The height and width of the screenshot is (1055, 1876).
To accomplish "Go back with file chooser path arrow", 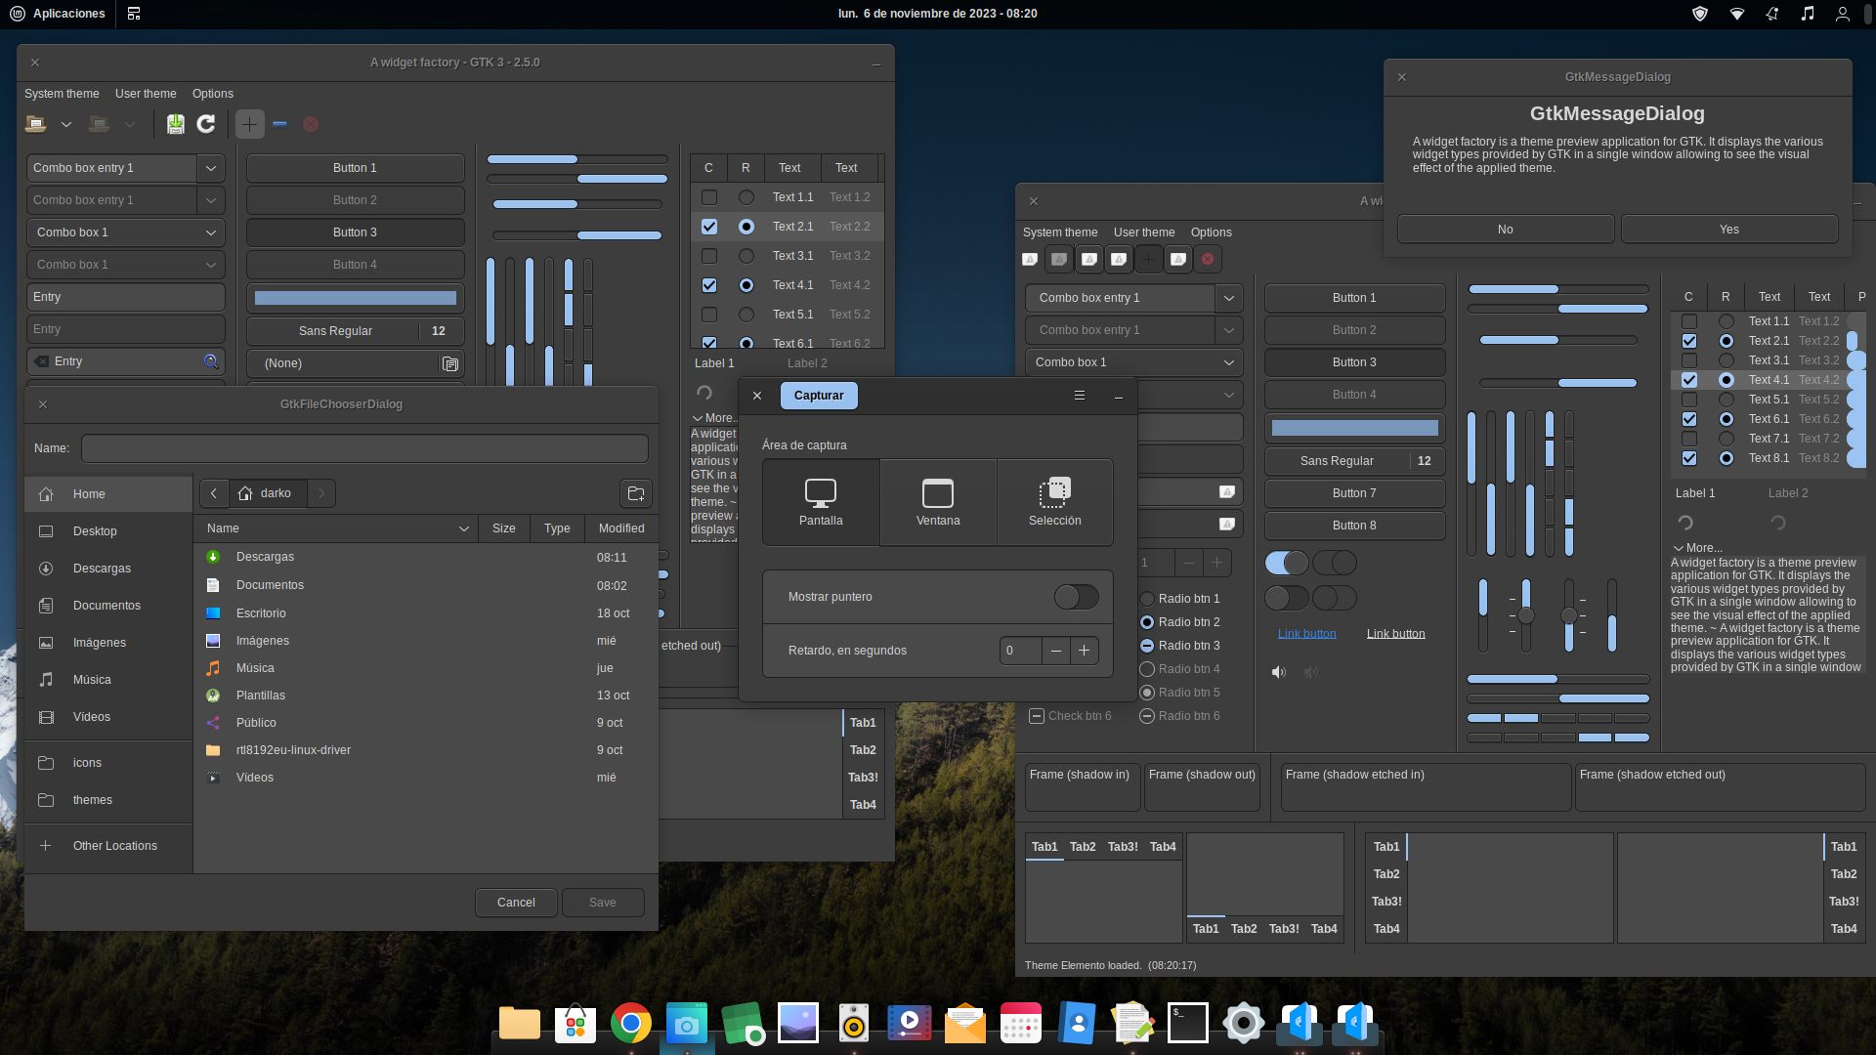I will tap(214, 493).
